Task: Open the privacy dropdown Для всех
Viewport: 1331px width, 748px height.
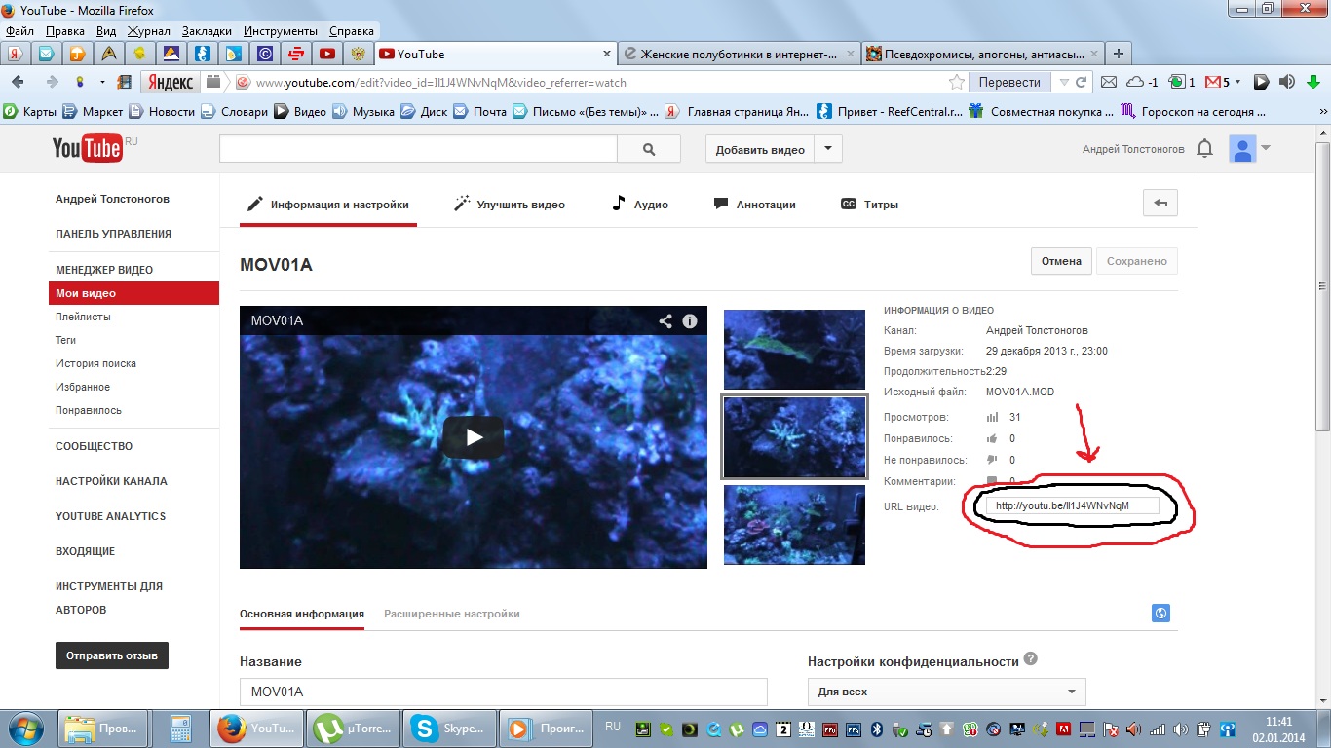Action: point(946,692)
